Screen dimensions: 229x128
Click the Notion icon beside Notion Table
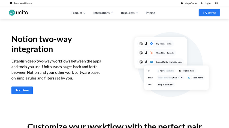[x=180, y=71]
